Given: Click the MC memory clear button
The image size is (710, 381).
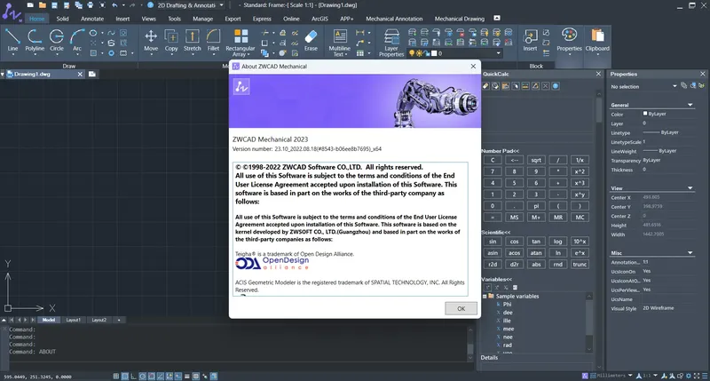Looking at the screenshot, I should point(580,218).
